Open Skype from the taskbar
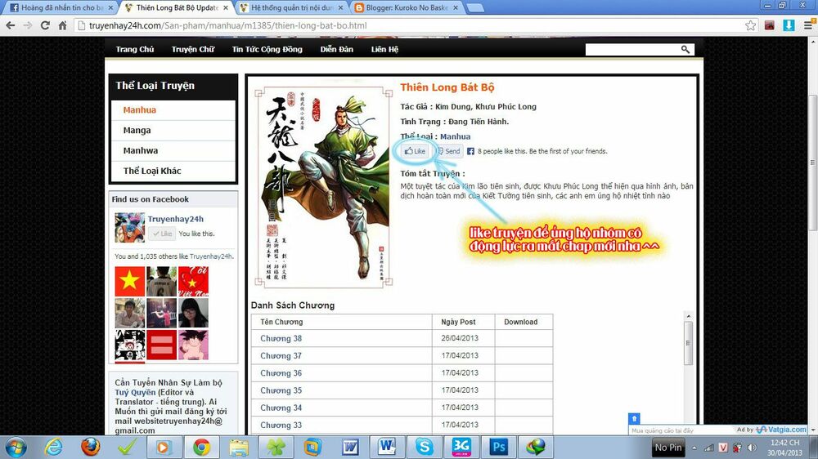Image resolution: width=818 pixels, height=459 pixels. point(424,447)
